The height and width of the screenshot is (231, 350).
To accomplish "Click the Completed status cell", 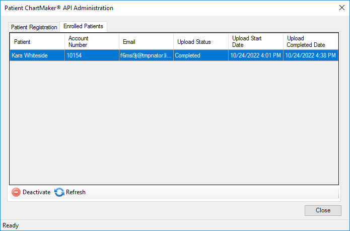I will [x=201, y=55].
